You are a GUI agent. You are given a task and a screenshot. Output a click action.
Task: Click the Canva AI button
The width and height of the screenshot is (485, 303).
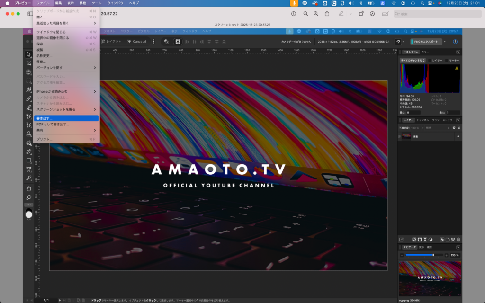coord(136,41)
